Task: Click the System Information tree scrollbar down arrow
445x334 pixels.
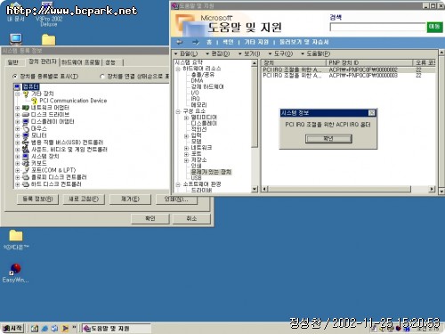Action: point(255,189)
